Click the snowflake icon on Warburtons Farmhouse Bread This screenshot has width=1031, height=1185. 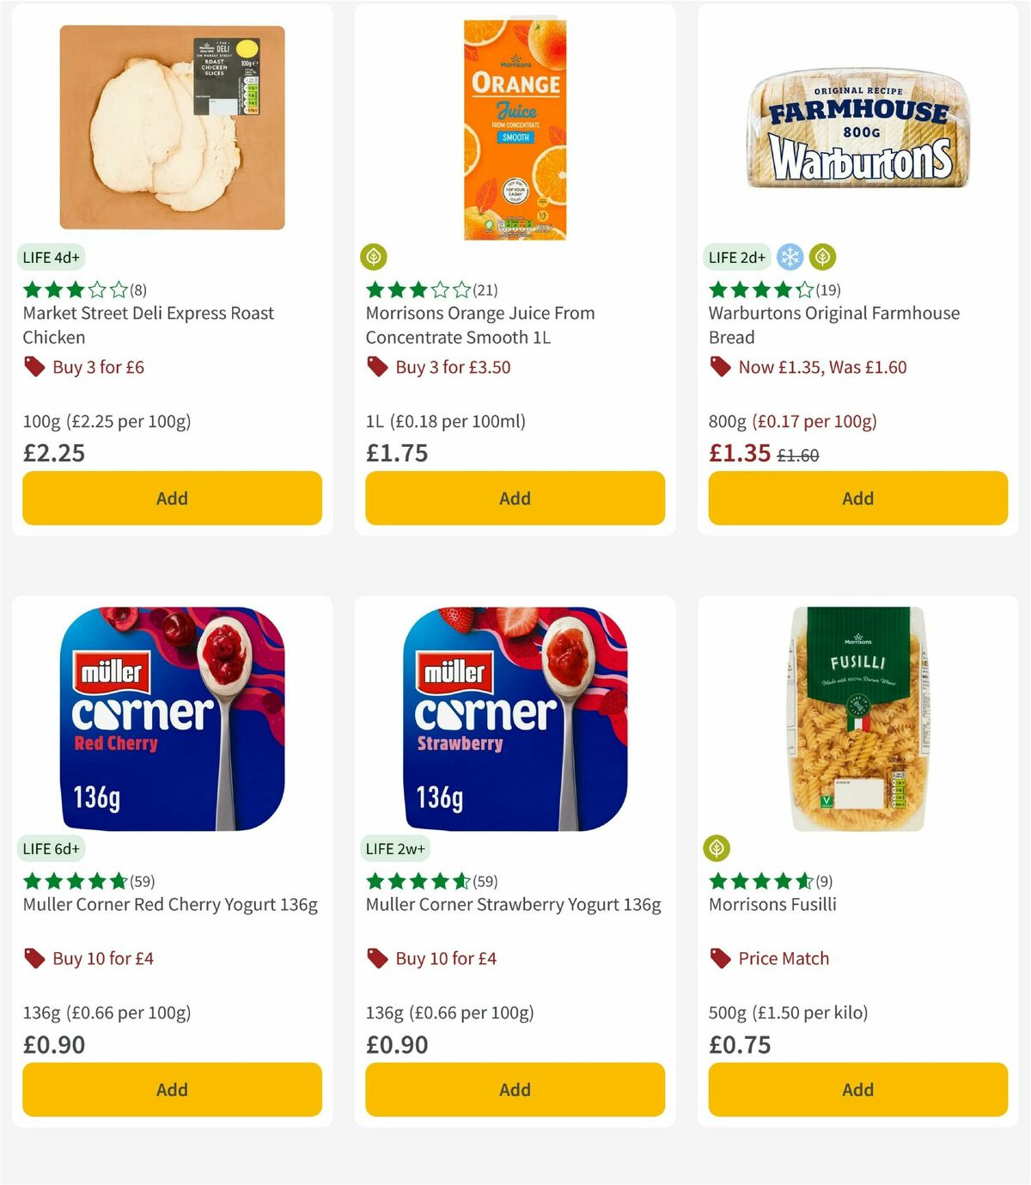790,256
